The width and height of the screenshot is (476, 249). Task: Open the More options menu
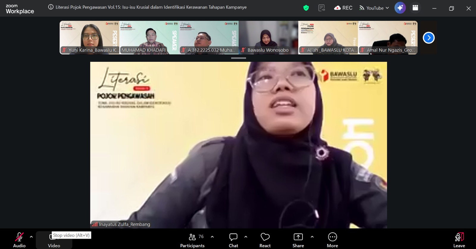click(332, 240)
